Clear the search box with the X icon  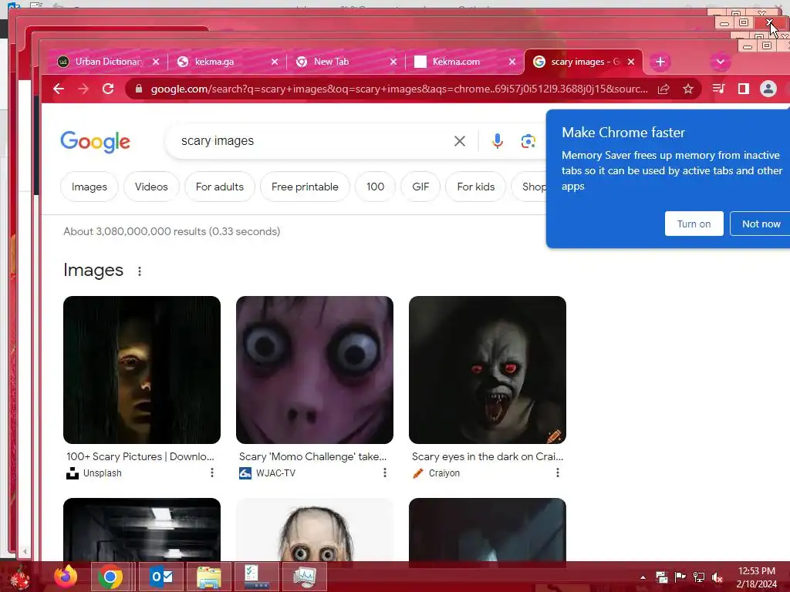coord(460,141)
